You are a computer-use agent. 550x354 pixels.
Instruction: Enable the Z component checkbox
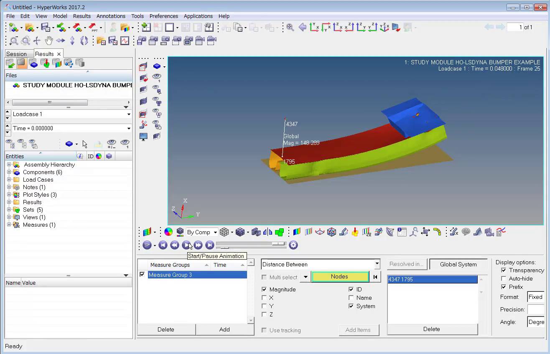tap(264, 314)
